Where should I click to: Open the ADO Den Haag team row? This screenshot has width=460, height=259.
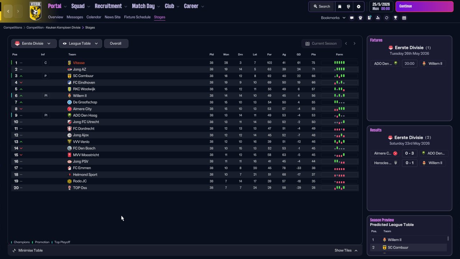tap(185, 115)
